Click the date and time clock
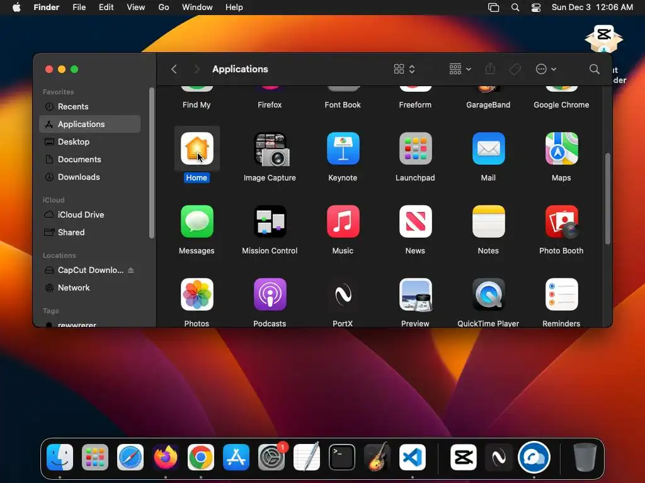The height and width of the screenshot is (483, 645). pos(592,8)
